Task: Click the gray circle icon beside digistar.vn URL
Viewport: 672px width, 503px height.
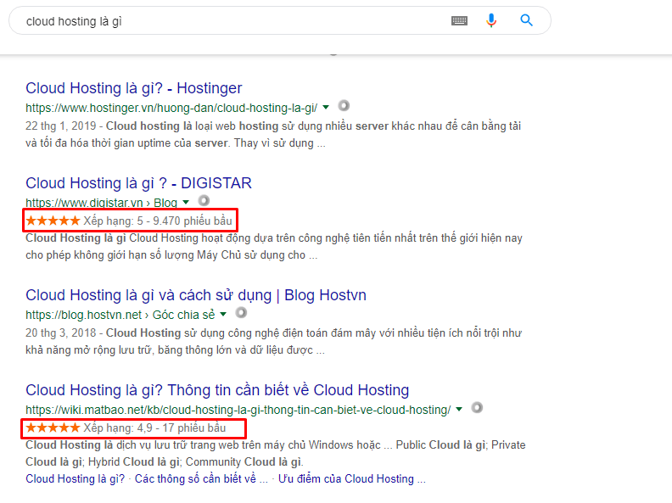Action: coord(204,200)
